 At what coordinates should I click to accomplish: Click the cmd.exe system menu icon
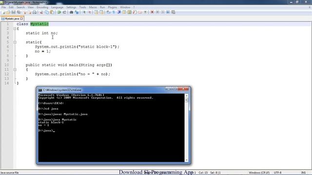pos(40,90)
